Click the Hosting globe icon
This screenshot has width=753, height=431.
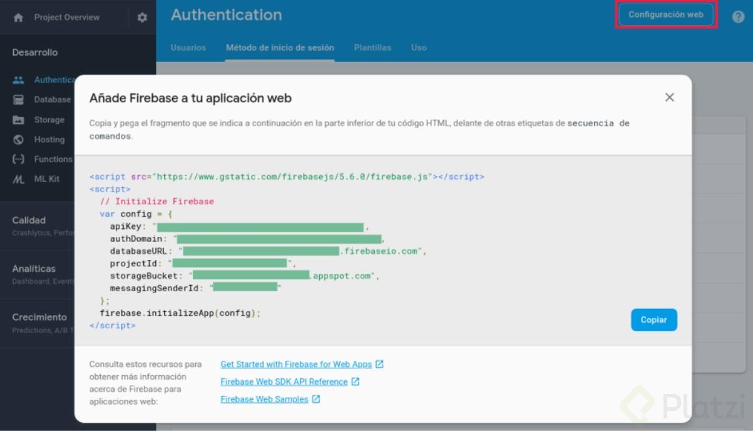tap(18, 140)
